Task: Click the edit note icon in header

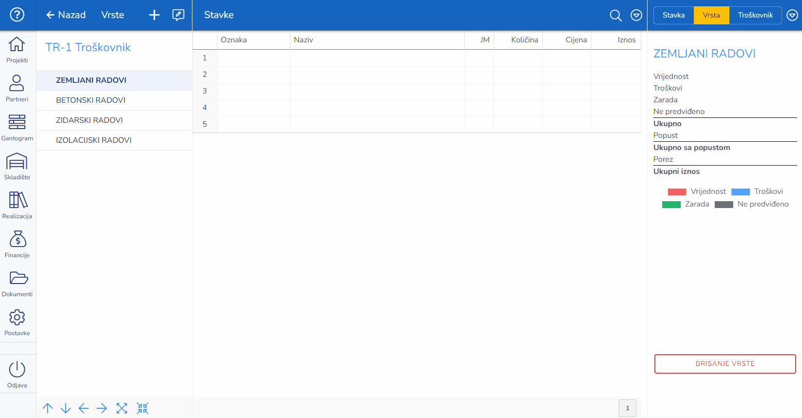Action: click(x=178, y=15)
